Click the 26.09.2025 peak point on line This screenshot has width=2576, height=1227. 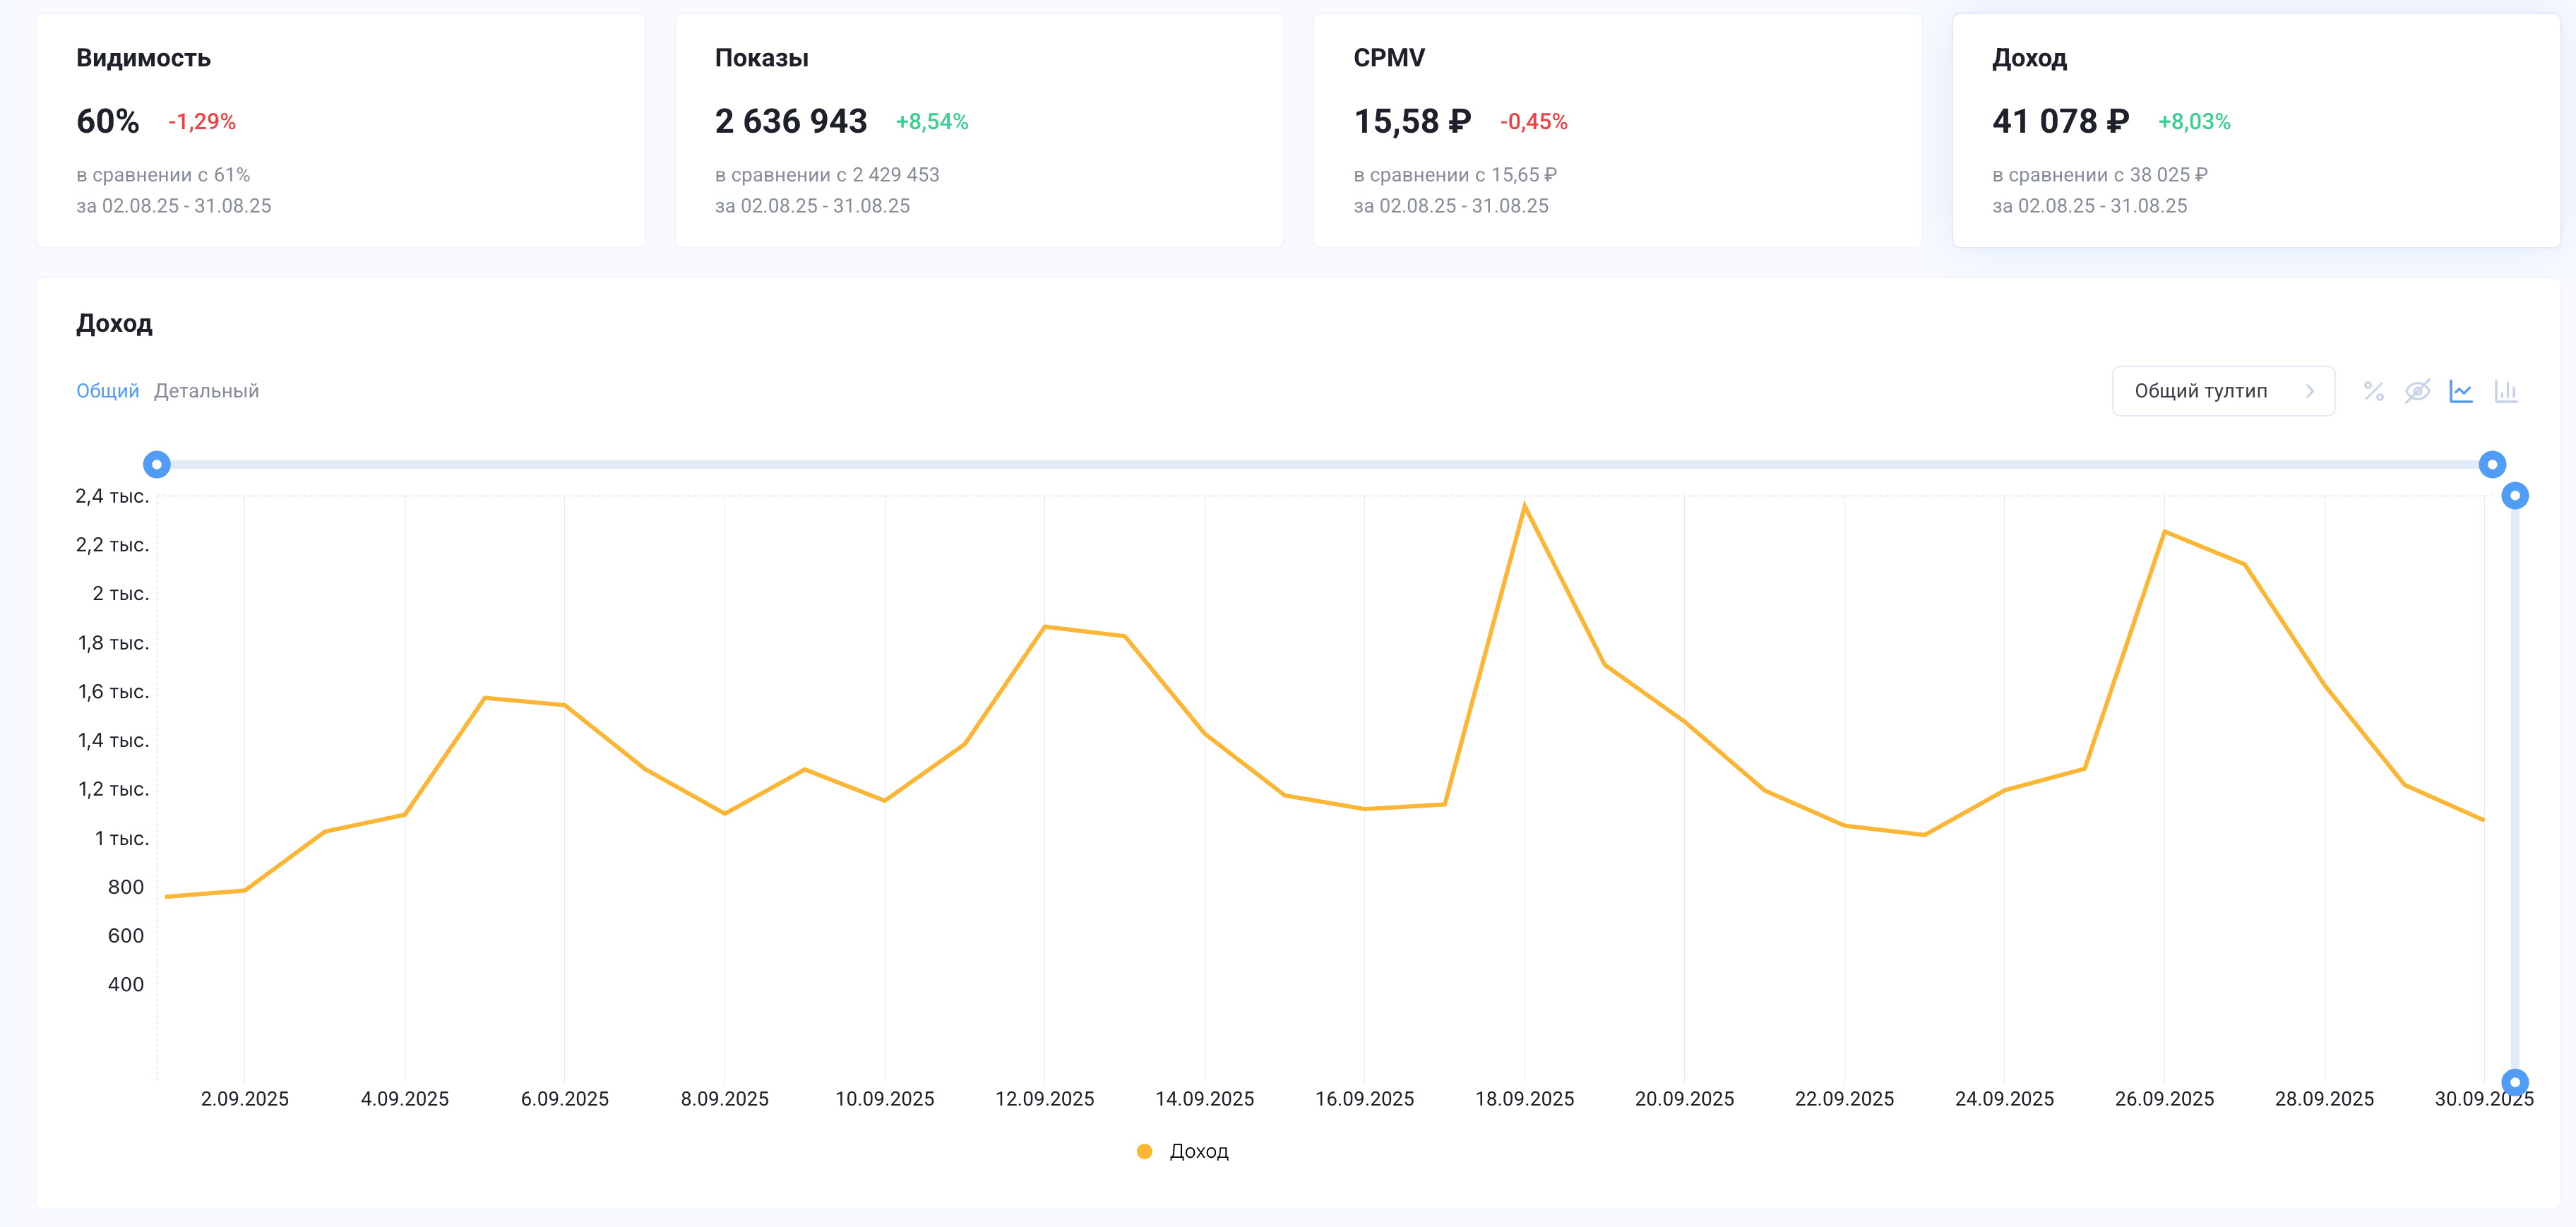tap(2164, 532)
